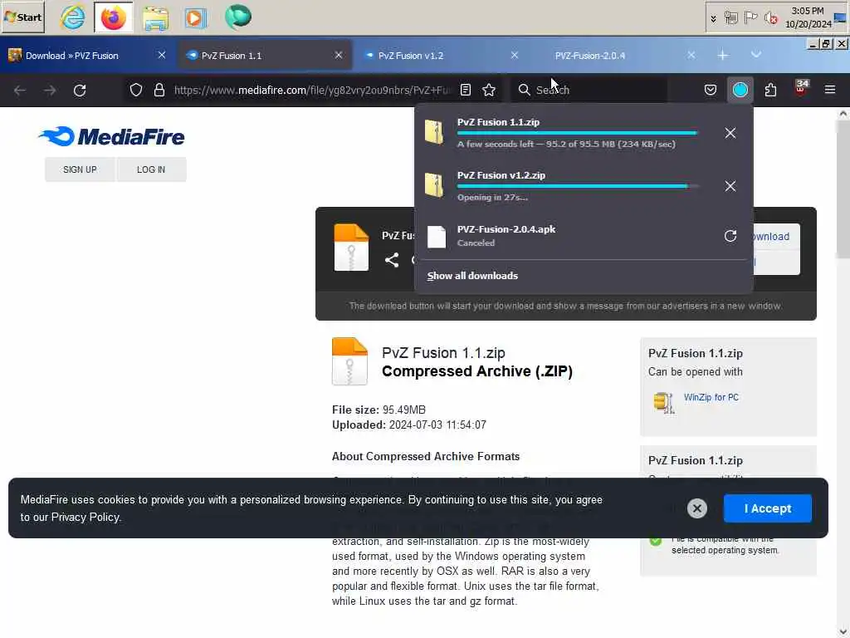The image size is (850, 638).
Task: Click the LOG IN button
Action: pyautogui.click(x=151, y=169)
